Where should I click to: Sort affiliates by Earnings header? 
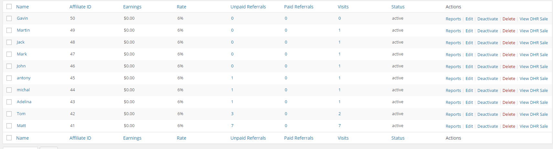coord(132,7)
